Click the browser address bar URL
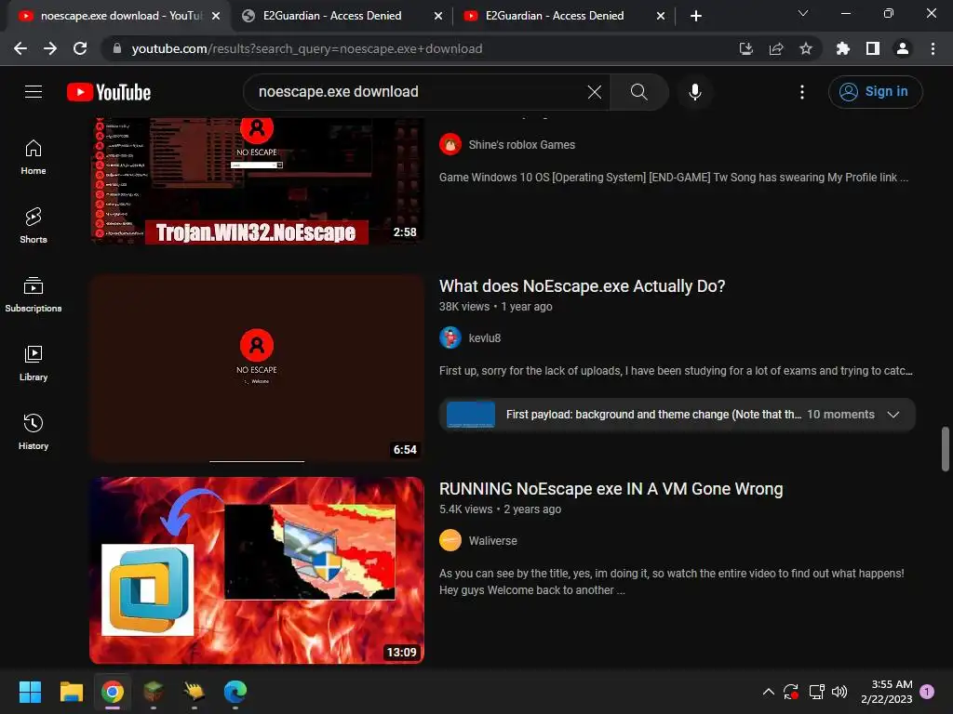Viewport: 953px width, 714px height. [307, 48]
